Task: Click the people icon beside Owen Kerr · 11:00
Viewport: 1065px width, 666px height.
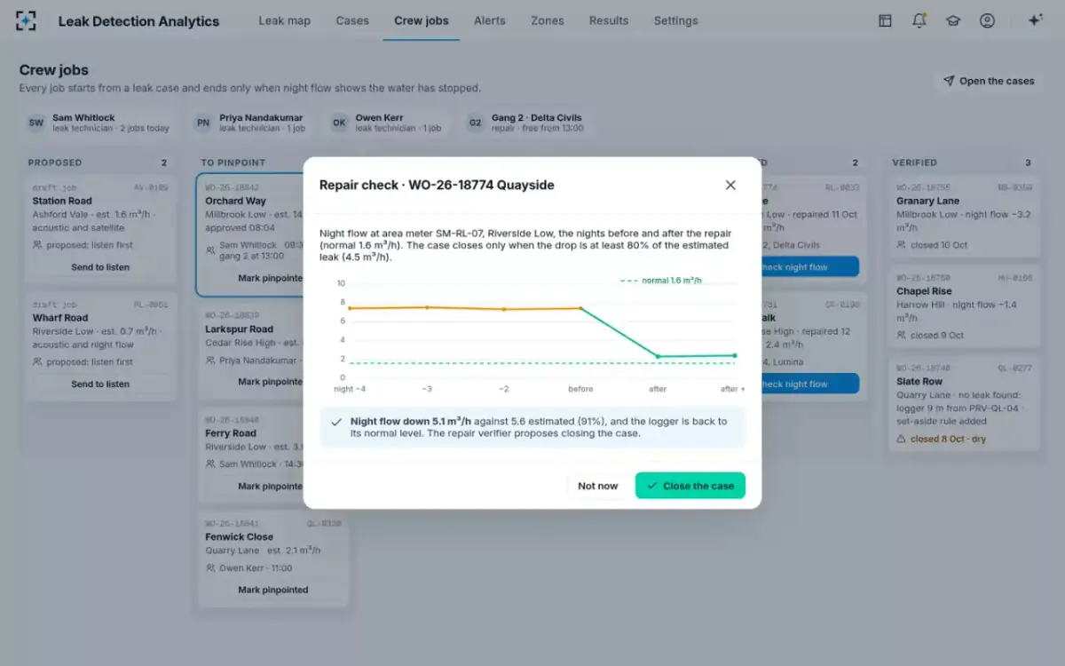Action: coord(210,568)
